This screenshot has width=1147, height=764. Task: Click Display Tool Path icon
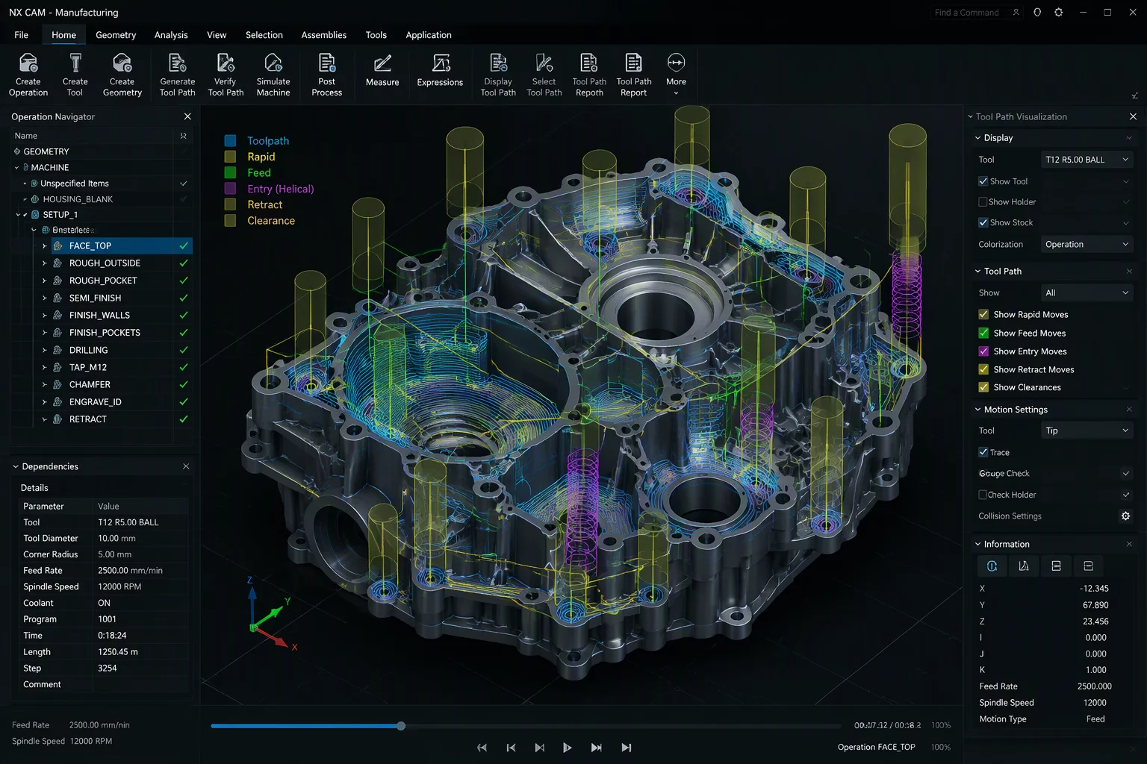pyautogui.click(x=498, y=63)
